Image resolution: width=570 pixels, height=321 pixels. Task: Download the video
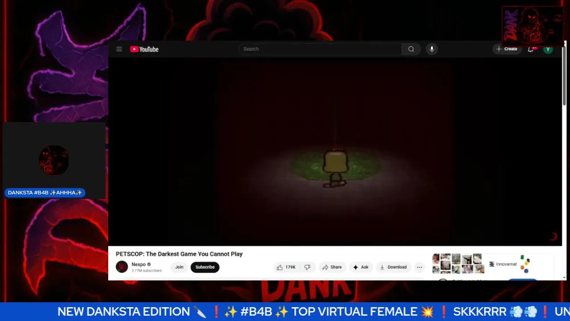[x=393, y=267]
